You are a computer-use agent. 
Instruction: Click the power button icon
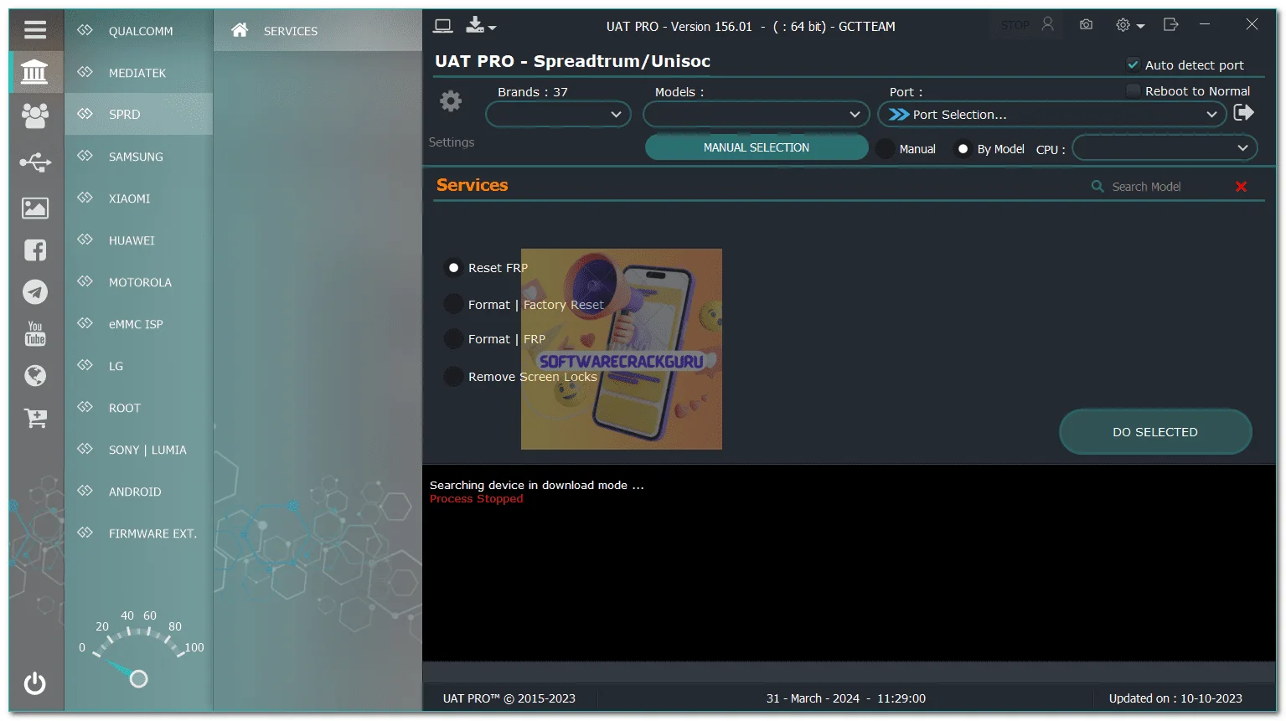35,683
